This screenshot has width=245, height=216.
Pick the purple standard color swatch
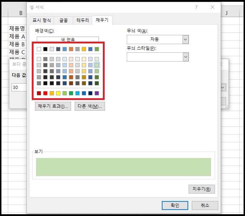click(97, 93)
